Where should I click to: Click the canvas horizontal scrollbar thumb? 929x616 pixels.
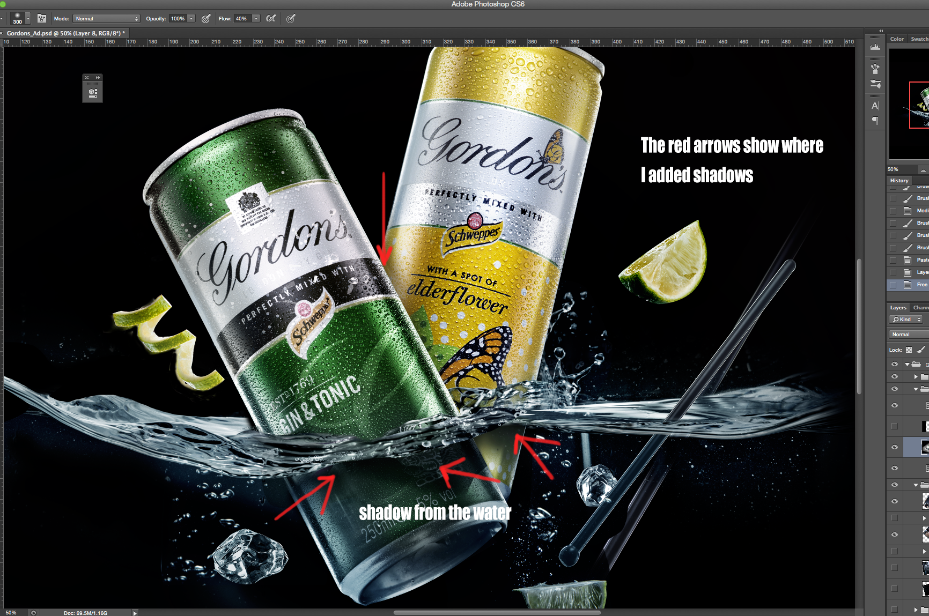click(x=497, y=613)
